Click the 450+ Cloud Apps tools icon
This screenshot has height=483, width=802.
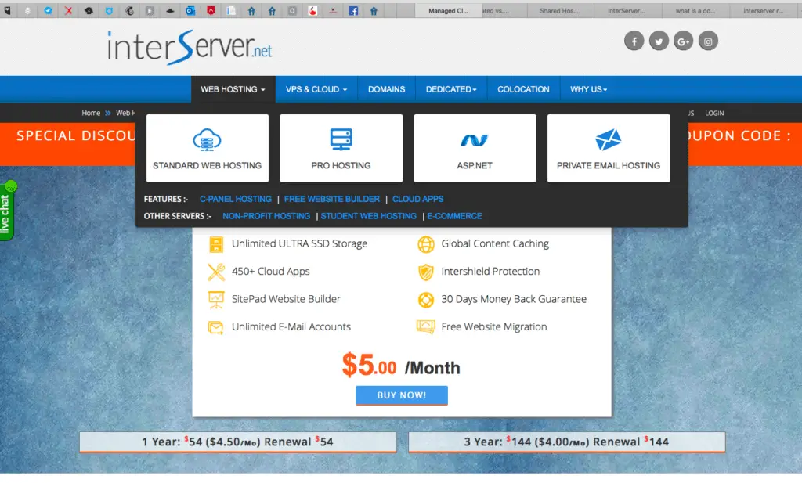click(x=216, y=272)
